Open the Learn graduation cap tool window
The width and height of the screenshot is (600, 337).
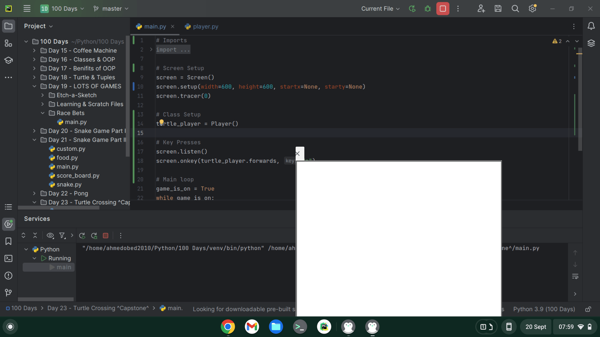tap(8, 60)
